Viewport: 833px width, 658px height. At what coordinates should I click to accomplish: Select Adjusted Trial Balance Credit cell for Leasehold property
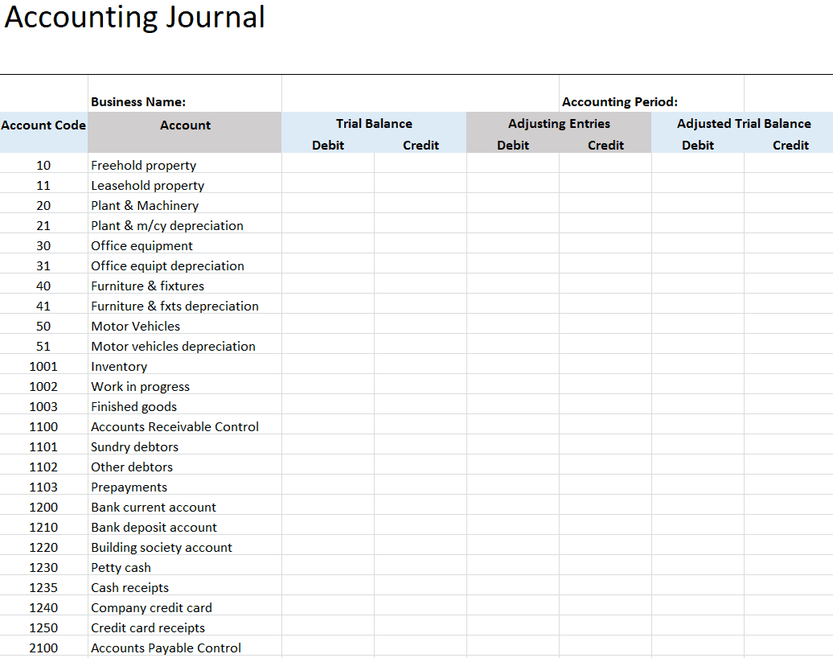coord(788,186)
